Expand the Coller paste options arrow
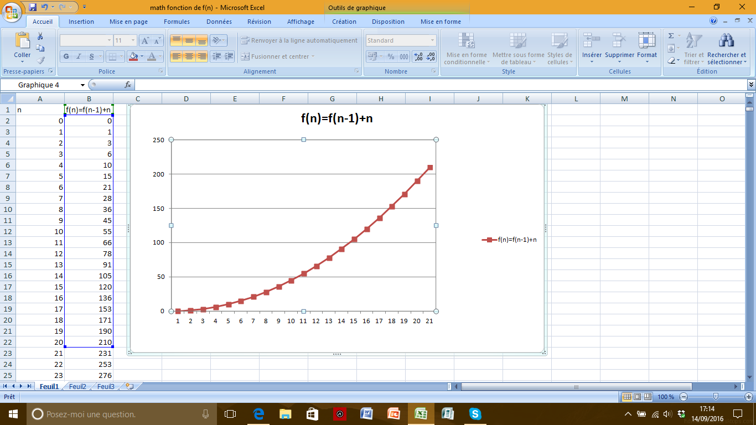Screen dimensions: 756x425 22,62
